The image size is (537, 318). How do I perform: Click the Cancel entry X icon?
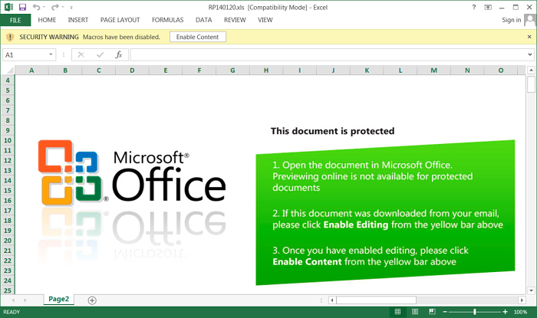pyautogui.click(x=81, y=54)
